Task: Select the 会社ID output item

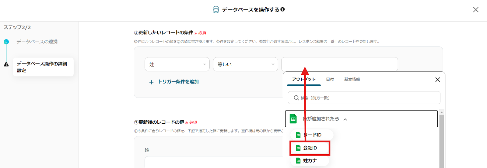Action: (310, 148)
